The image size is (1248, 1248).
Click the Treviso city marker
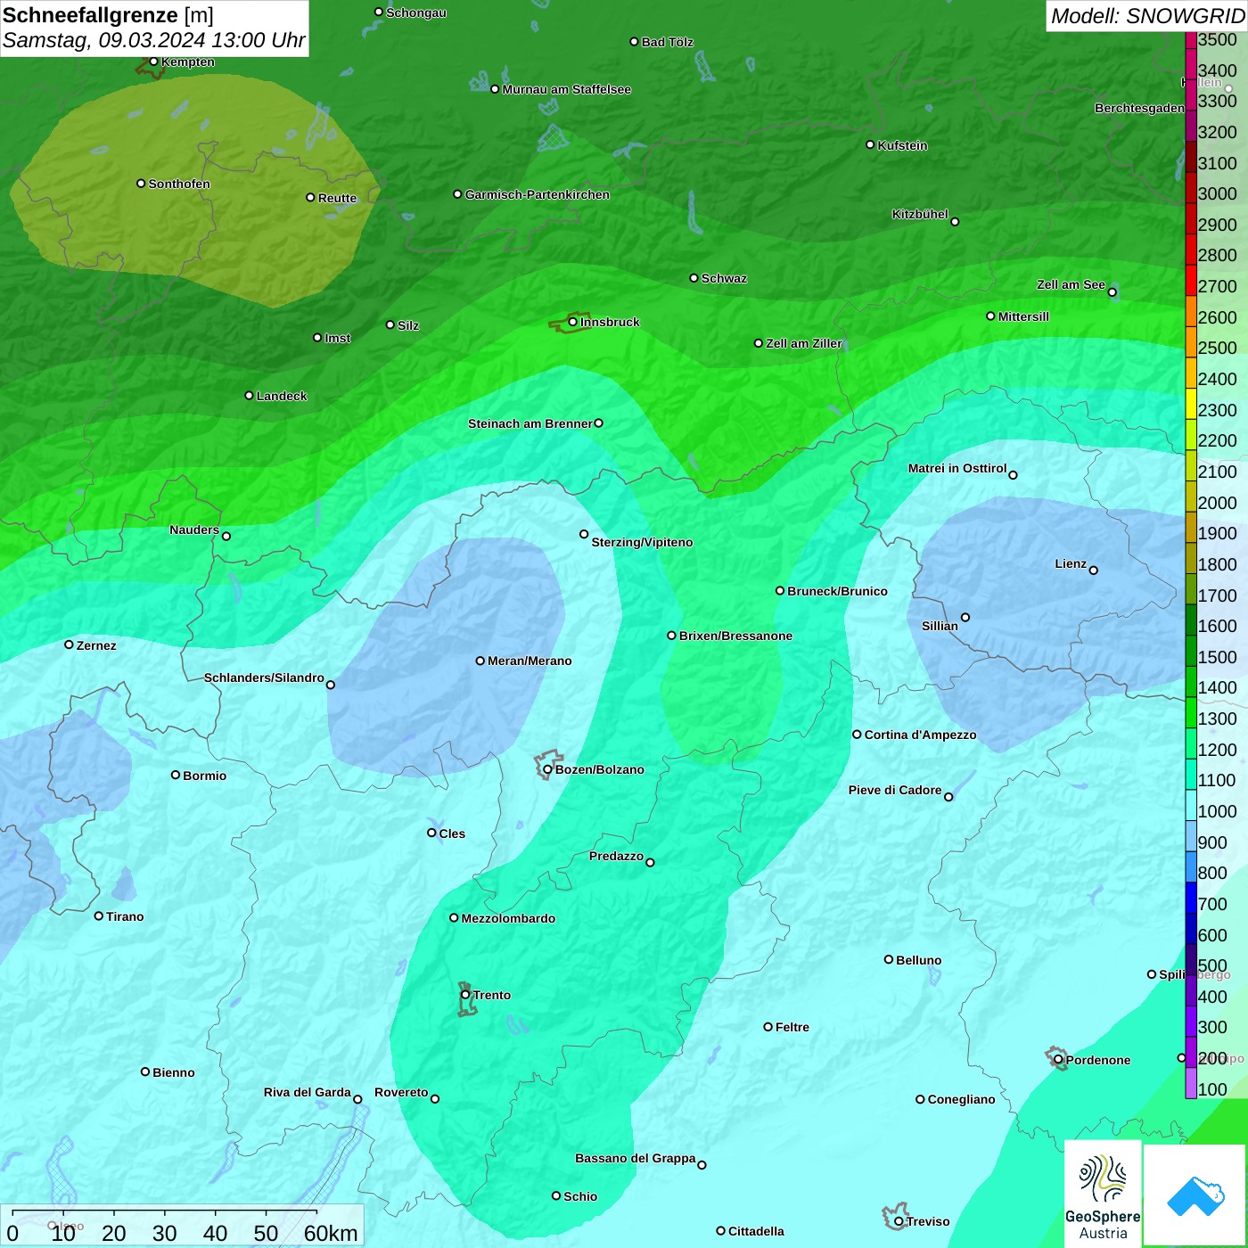(899, 1221)
